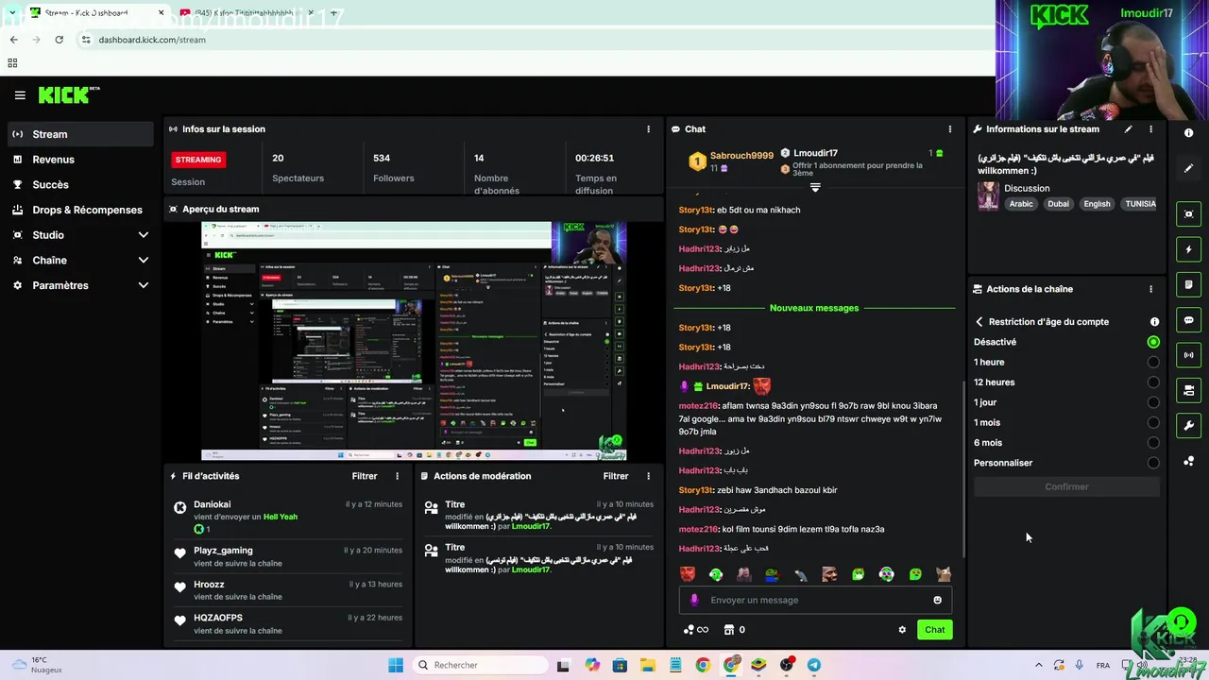
Task: Click the Confirmer button
Action: click(1066, 486)
